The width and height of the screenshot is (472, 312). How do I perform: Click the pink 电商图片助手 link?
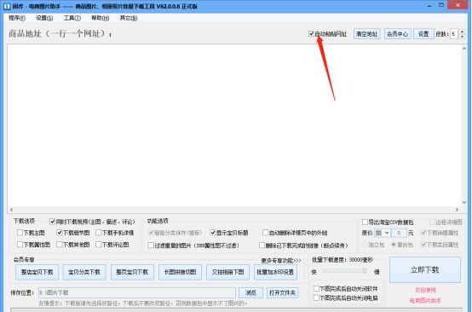425,300
